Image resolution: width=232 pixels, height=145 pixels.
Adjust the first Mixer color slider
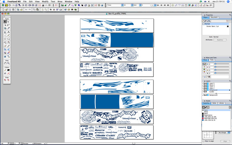coord(215,64)
